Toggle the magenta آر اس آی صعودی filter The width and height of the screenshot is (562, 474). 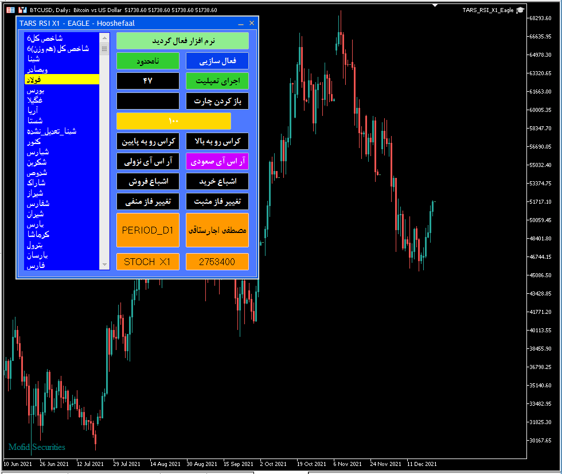(217, 161)
